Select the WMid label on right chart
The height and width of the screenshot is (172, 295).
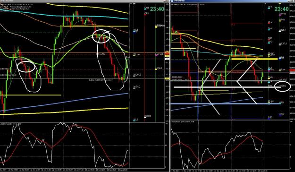click(x=282, y=19)
